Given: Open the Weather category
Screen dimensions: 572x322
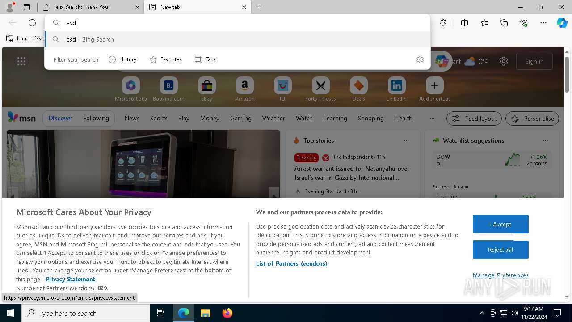Looking at the screenshot, I should (273, 118).
